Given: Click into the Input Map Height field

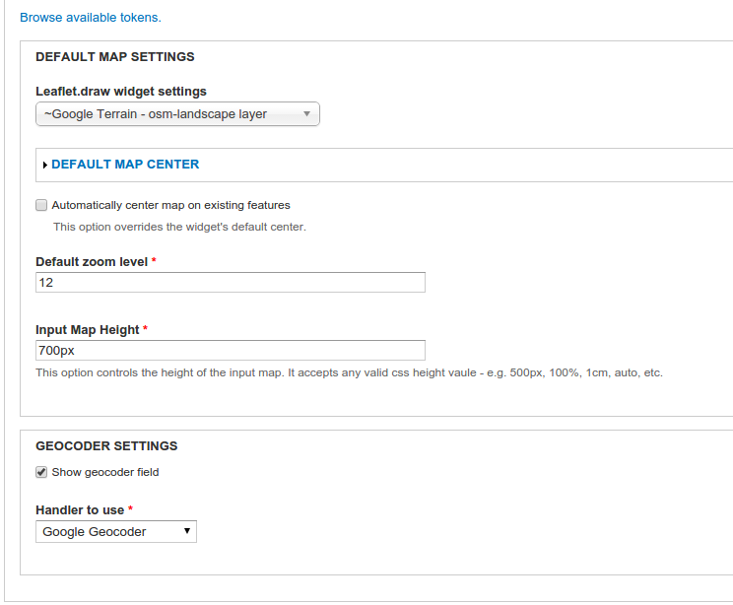Looking at the screenshot, I should click(231, 350).
